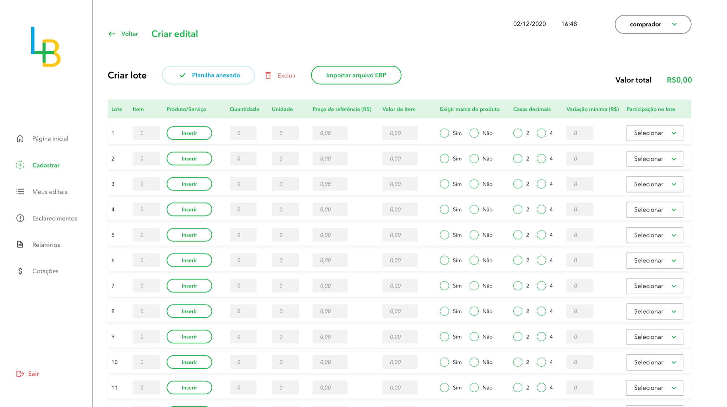Click Importar arquivo ERP button
The image size is (727, 407).
(x=356, y=75)
